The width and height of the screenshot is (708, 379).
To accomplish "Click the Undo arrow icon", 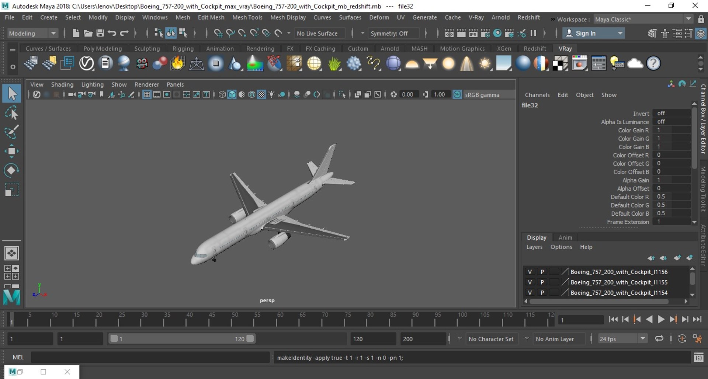I will tap(112, 33).
